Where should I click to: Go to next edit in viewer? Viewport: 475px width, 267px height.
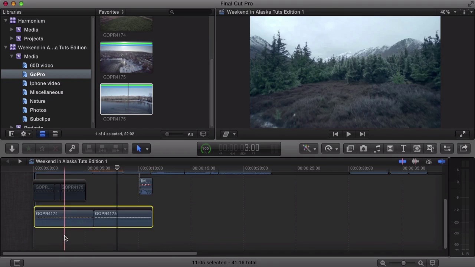click(362, 134)
